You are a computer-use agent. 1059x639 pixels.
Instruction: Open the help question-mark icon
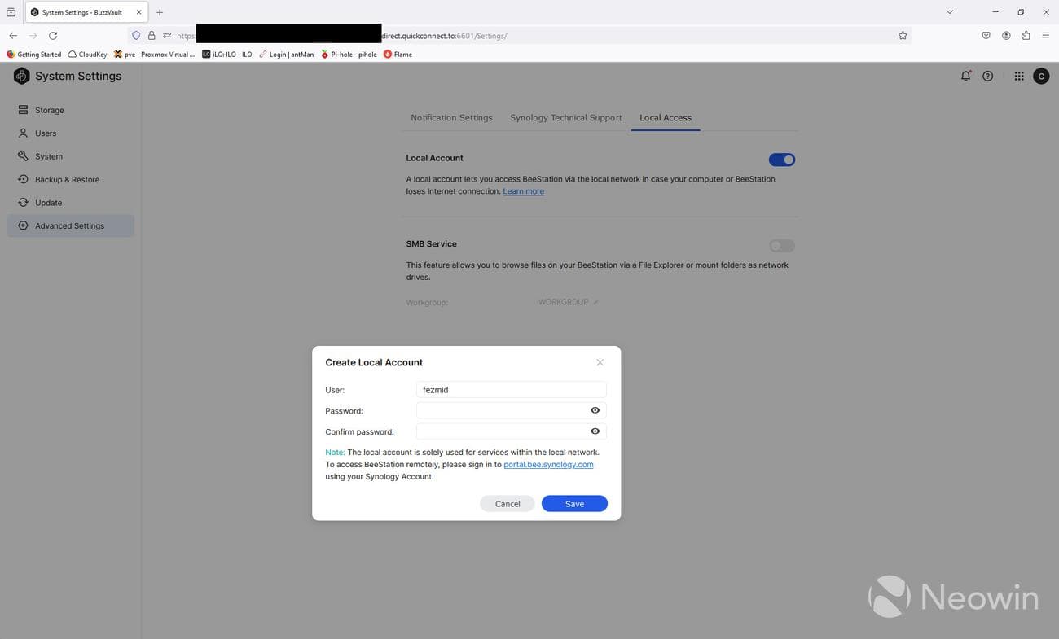coord(987,76)
